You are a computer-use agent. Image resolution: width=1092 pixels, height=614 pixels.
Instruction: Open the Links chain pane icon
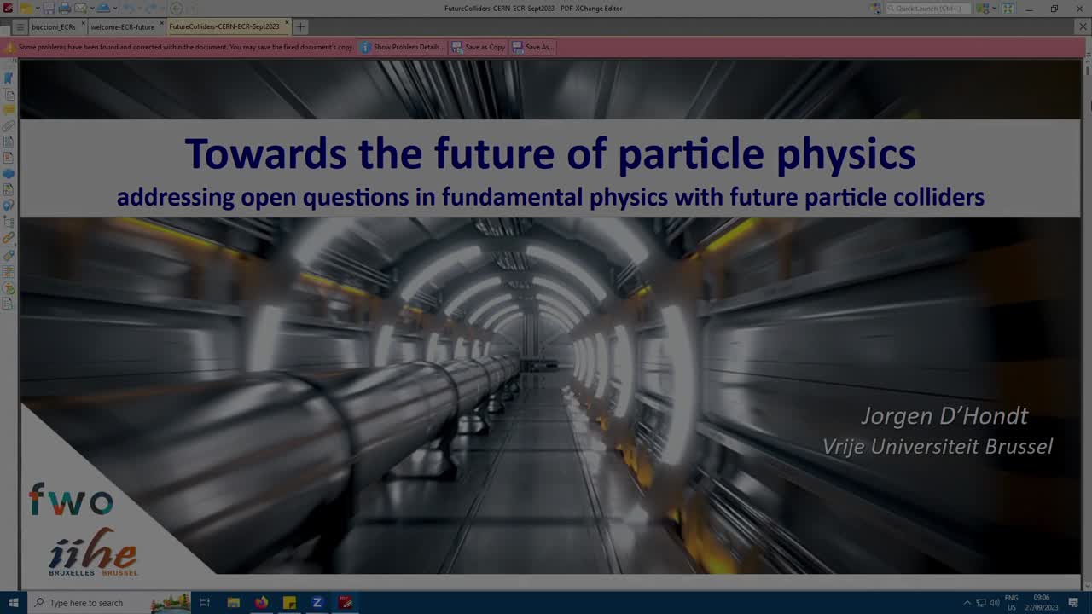pos(9,237)
